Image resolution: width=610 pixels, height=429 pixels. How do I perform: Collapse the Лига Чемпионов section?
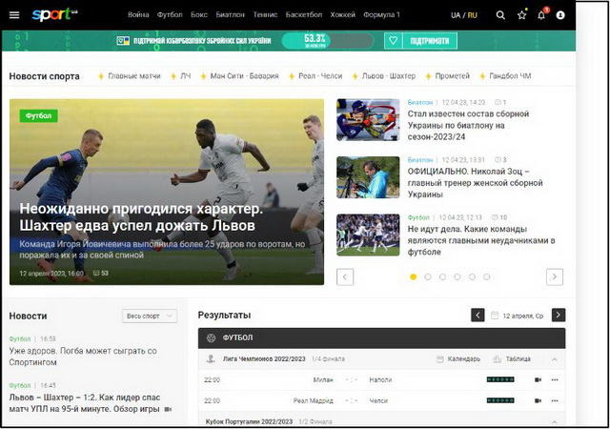(555, 359)
